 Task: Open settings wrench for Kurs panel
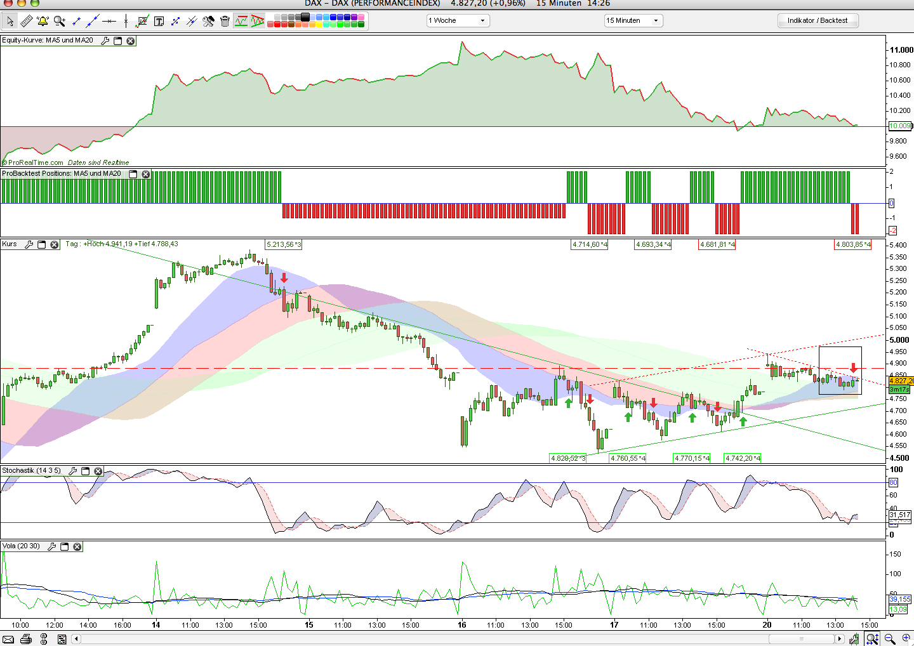[x=29, y=244]
